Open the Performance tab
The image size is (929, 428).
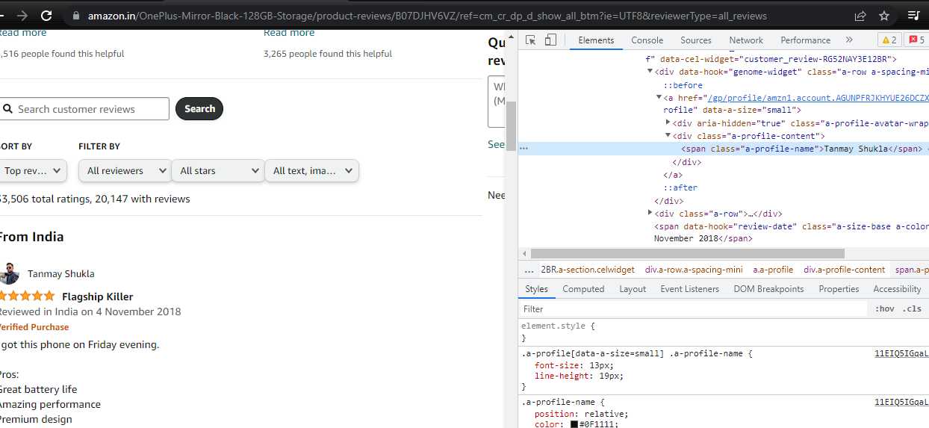805,40
